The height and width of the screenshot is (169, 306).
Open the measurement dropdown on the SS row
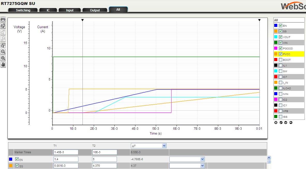pyautogui.click(x=187, y=165)
